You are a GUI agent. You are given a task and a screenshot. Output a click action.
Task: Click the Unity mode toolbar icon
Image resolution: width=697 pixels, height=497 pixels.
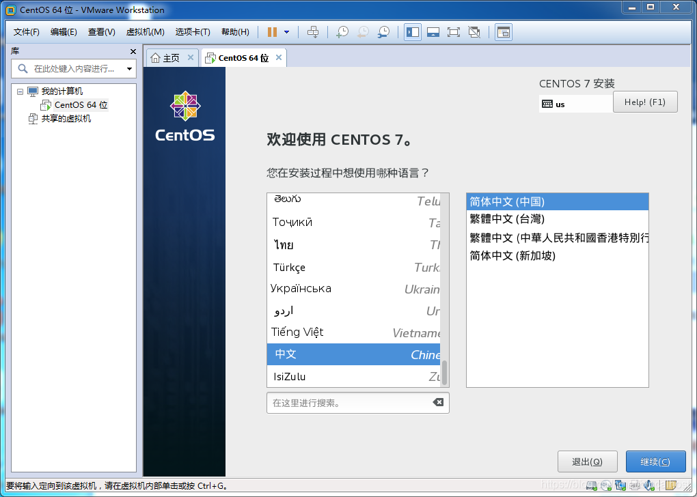474,32
